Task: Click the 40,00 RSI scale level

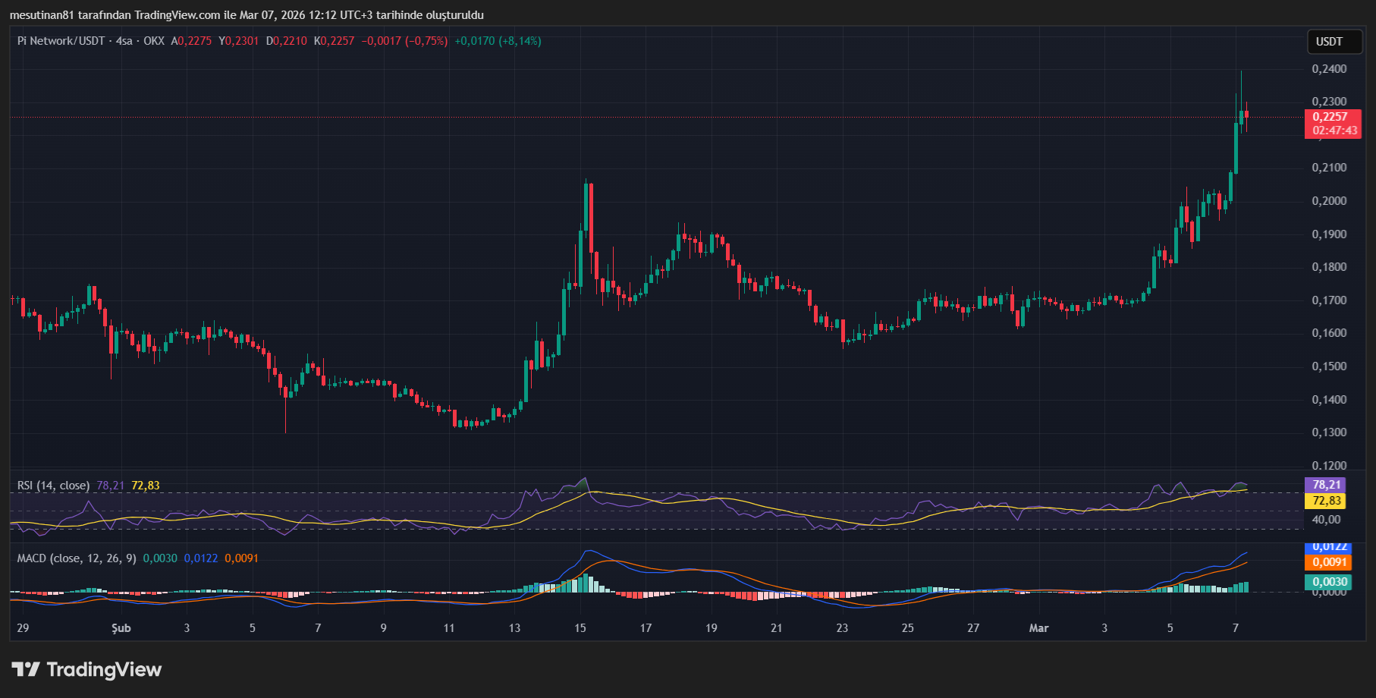Action: coord(1327,520)
